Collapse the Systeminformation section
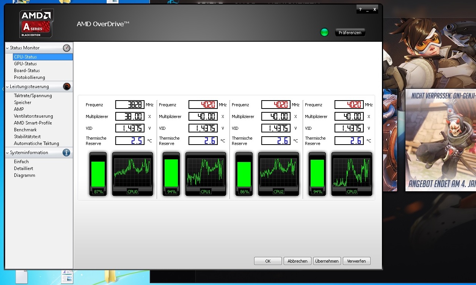The image size is (476, 285). pos(7,153)
